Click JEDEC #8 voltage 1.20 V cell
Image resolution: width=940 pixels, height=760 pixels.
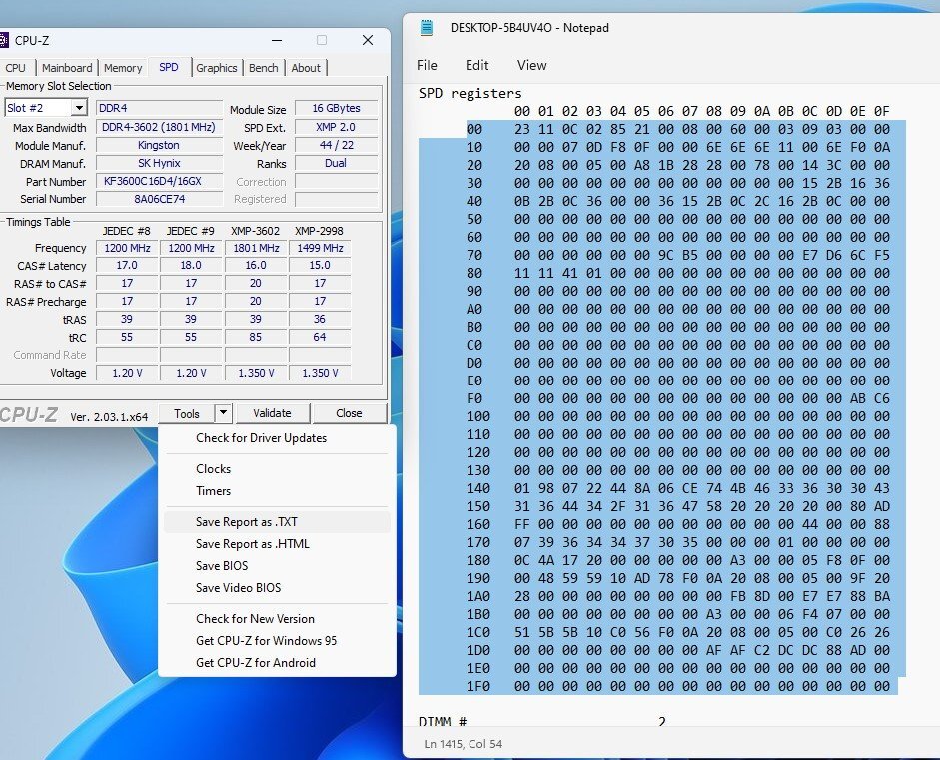pyautogui.click(x=127, y=373)
